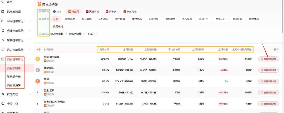This screenshot has height=113, width=284.
Task: Click the 住宅家具 category name
Action: click(x=49, y=68)
